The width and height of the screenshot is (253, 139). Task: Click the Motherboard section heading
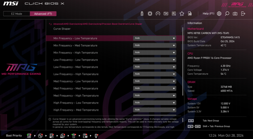[x=196, y=29]
